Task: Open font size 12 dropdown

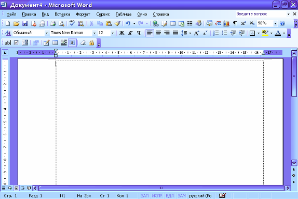Action: [113, 33]
